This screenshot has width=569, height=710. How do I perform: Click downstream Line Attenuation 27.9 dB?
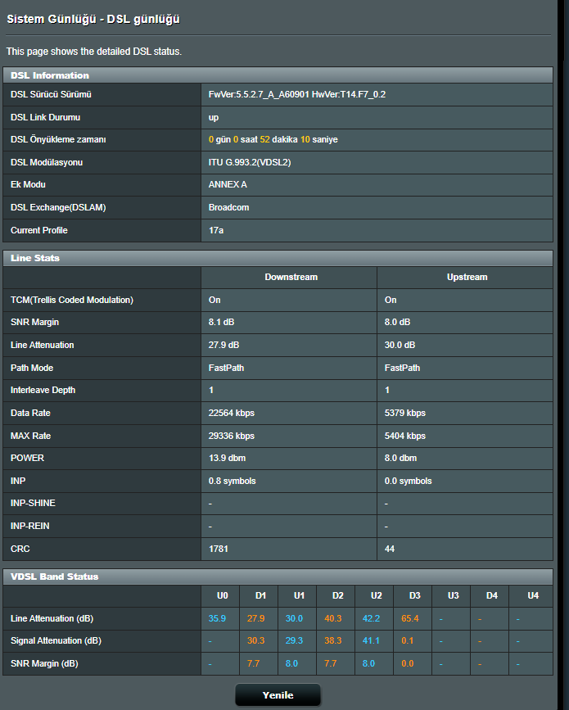(224, 345)
